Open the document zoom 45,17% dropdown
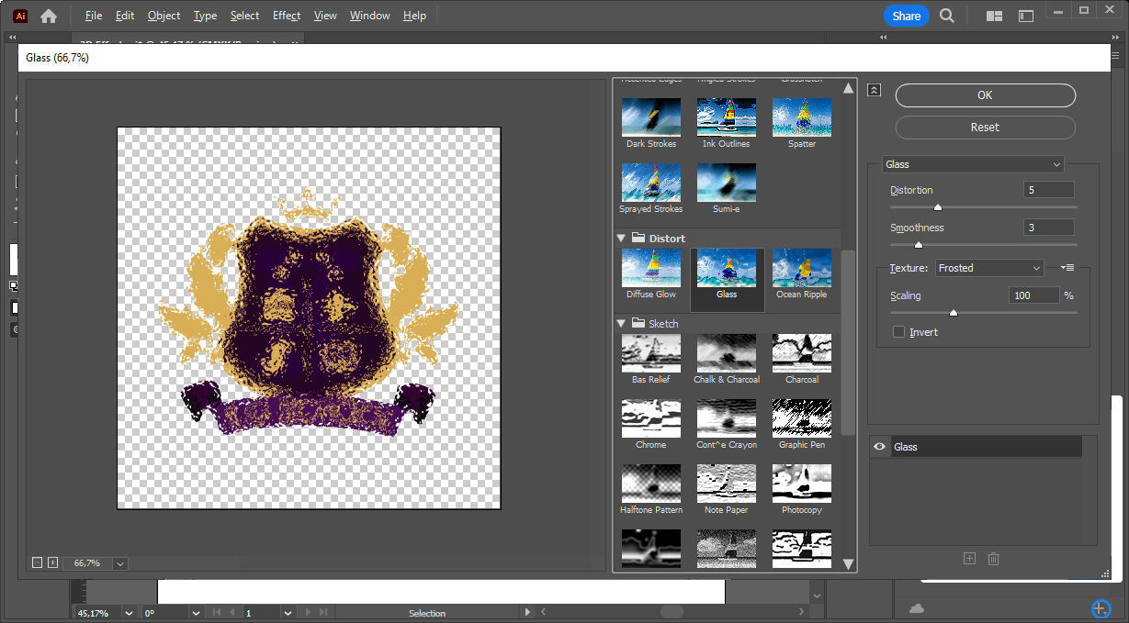Viewport: 1129px width, 623px height. 127,613
